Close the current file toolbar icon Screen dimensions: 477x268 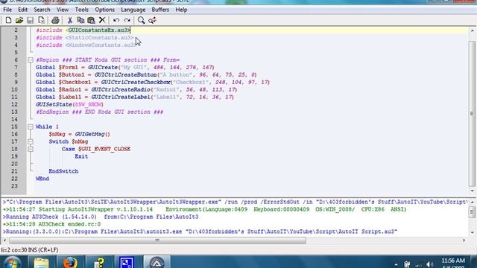click(41, 20)
